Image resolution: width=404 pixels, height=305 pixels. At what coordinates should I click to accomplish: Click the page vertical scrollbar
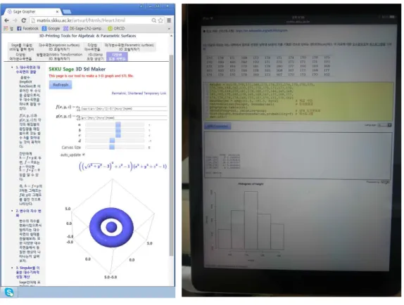pos(171,155)
